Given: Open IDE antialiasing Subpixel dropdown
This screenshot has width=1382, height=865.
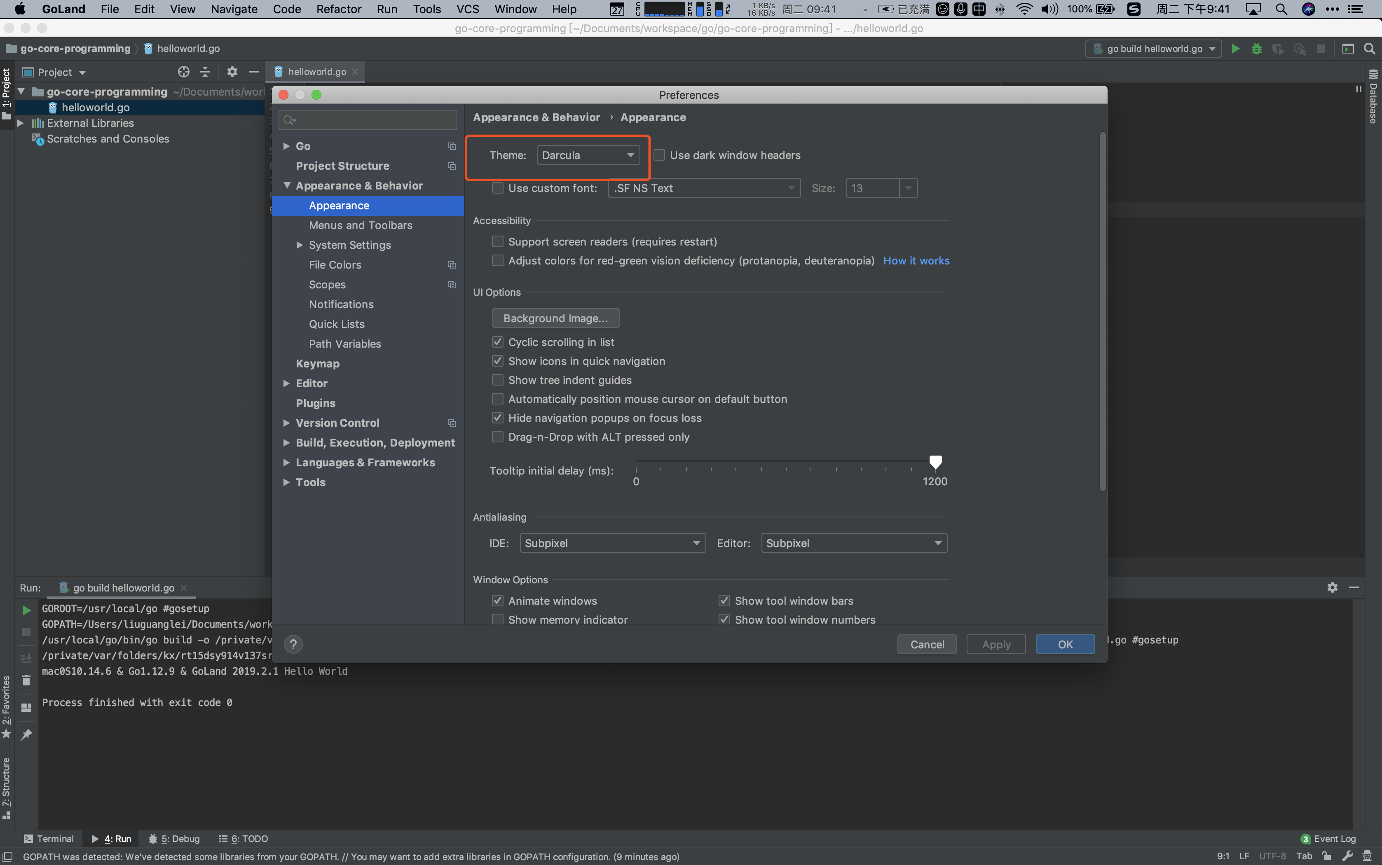Looking at the screenshot, I should tap(612, 543).
